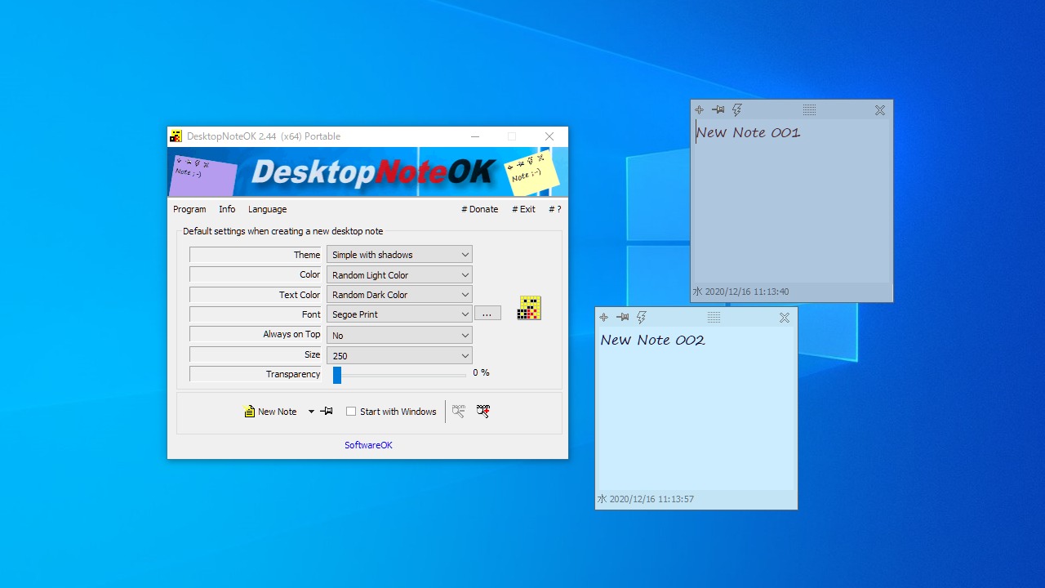Open the Text Color dropdown
This screenshot has width=1045, height=588.
pos(399,295)
